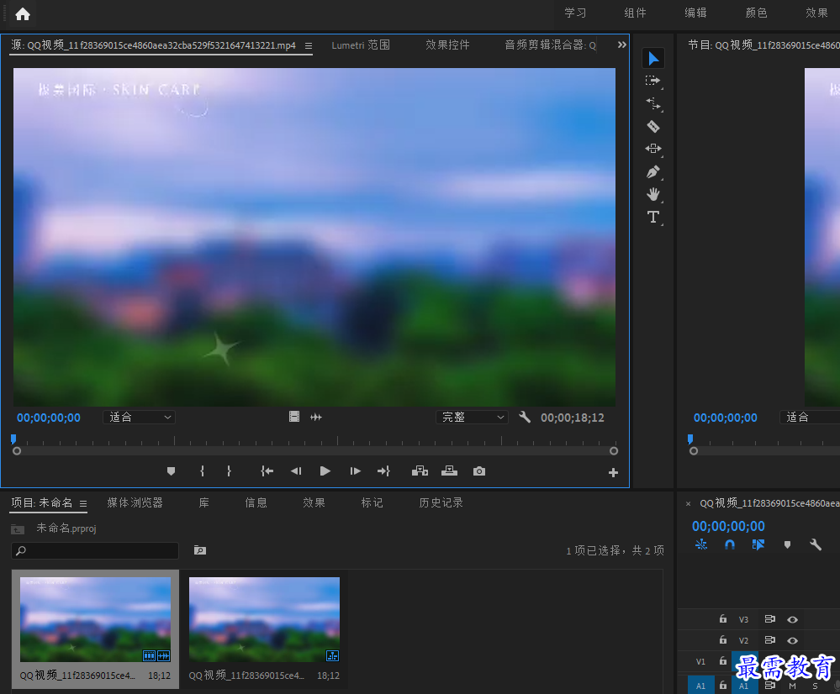Open 历史记录 tab
The height and width of the screenshot is (694, 840).
(441, 502)
